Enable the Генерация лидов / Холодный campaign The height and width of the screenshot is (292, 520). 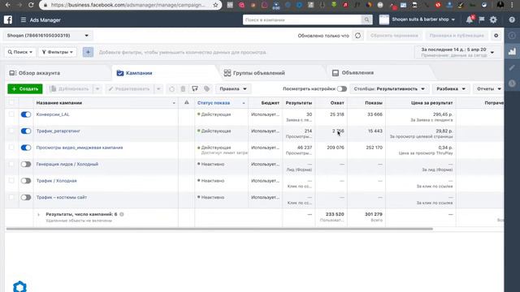(26, 164)
